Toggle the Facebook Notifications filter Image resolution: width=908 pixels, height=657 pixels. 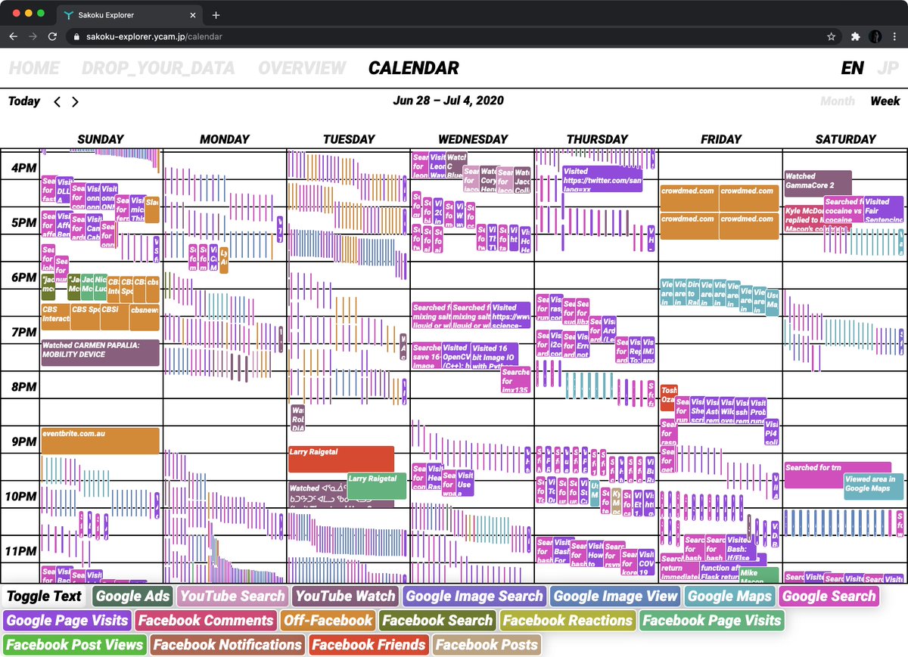228,644
